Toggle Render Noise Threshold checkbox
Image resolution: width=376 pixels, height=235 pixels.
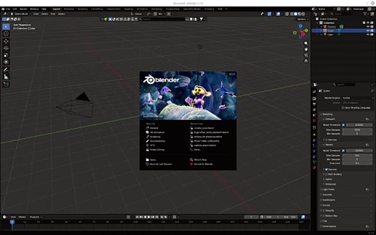[343, 150]
